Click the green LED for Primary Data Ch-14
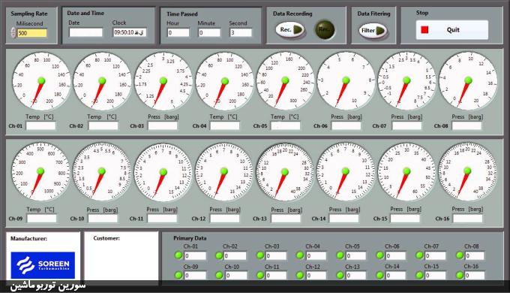This screenshot has height=293, width=510. [380, 276]
